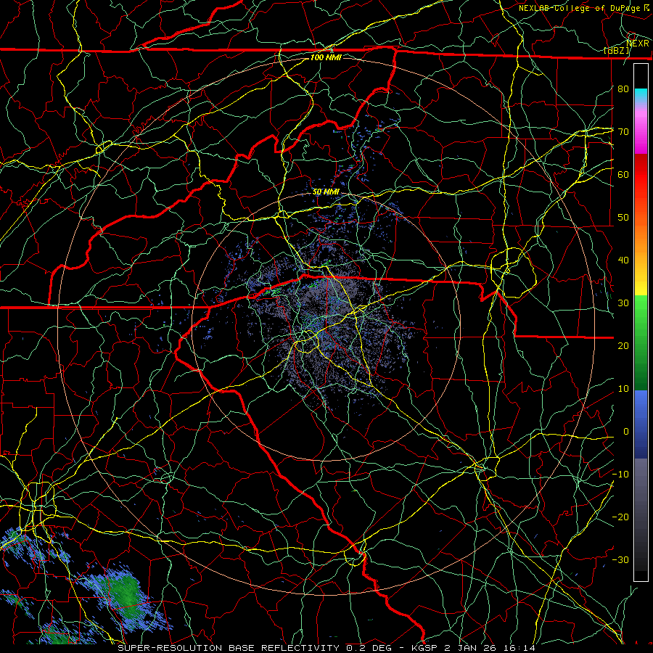Click the "100 NMI" range ring label
The width and height of the screenshot is (653, 653).
coord(326,57)
